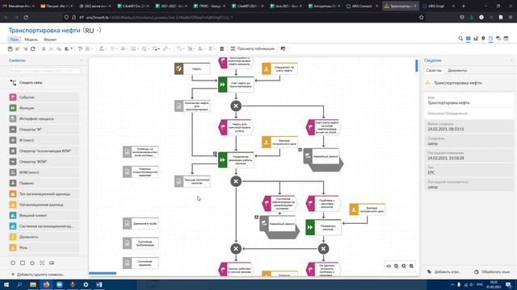Click the Имя field with Транспортировка нефти

469,101
